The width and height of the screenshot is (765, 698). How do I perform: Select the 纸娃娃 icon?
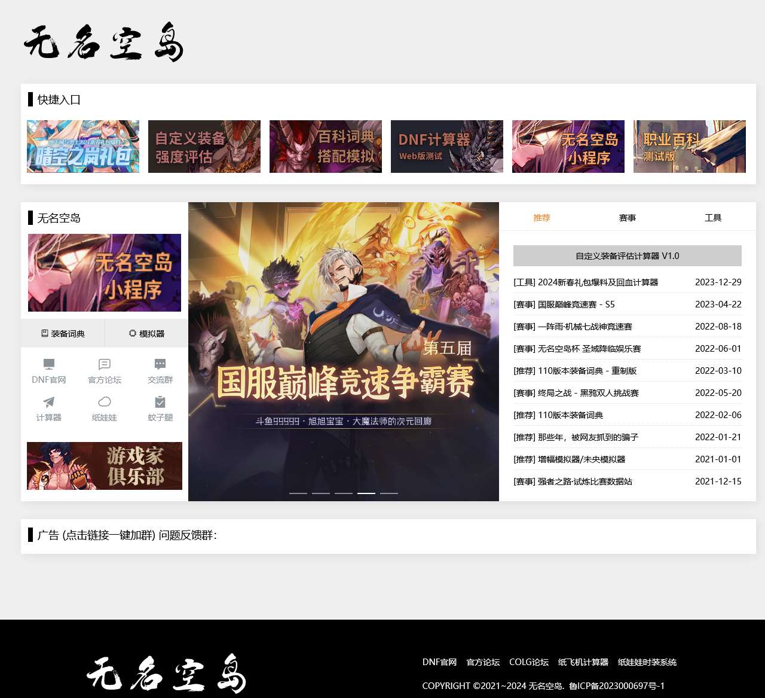click(104, 409)
